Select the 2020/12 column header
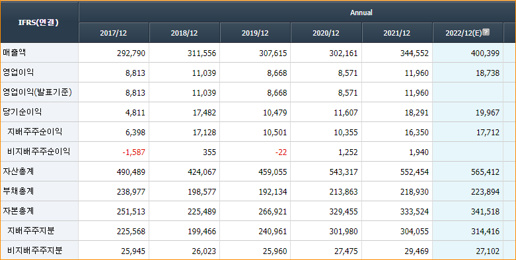Screen dimensions: 516x260 pos(326,33)
